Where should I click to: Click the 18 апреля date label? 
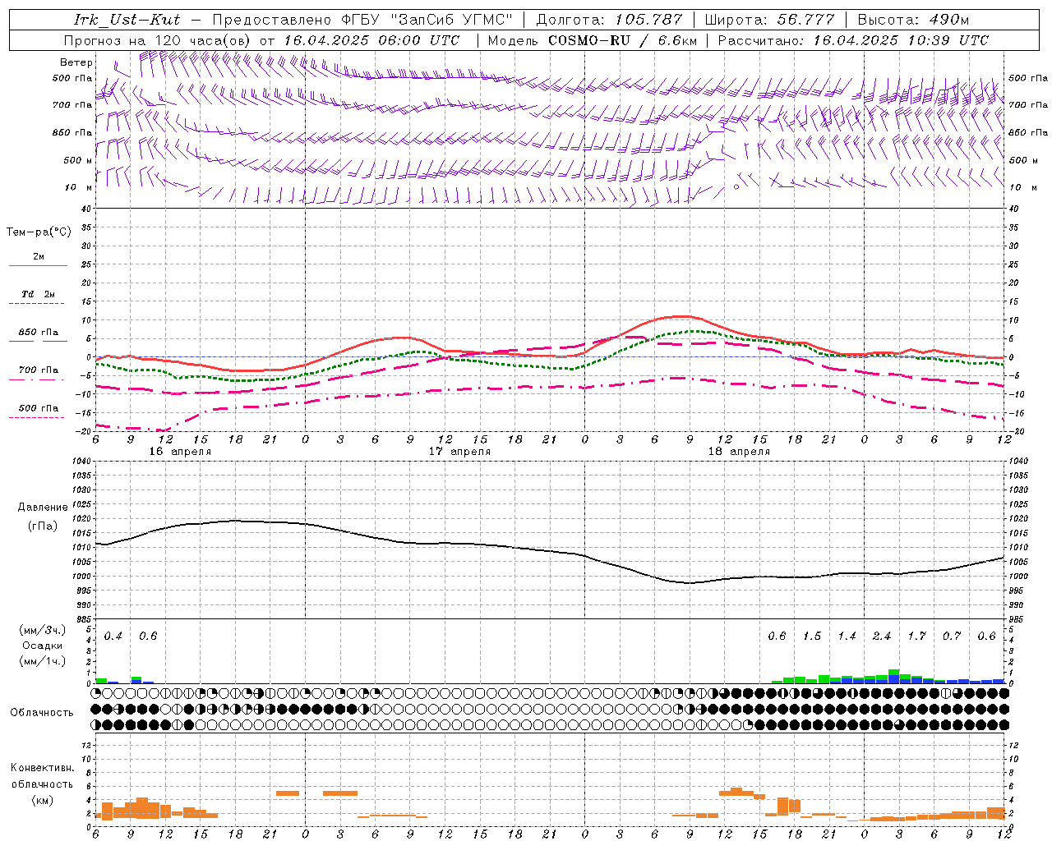click(x=739, y=452)
